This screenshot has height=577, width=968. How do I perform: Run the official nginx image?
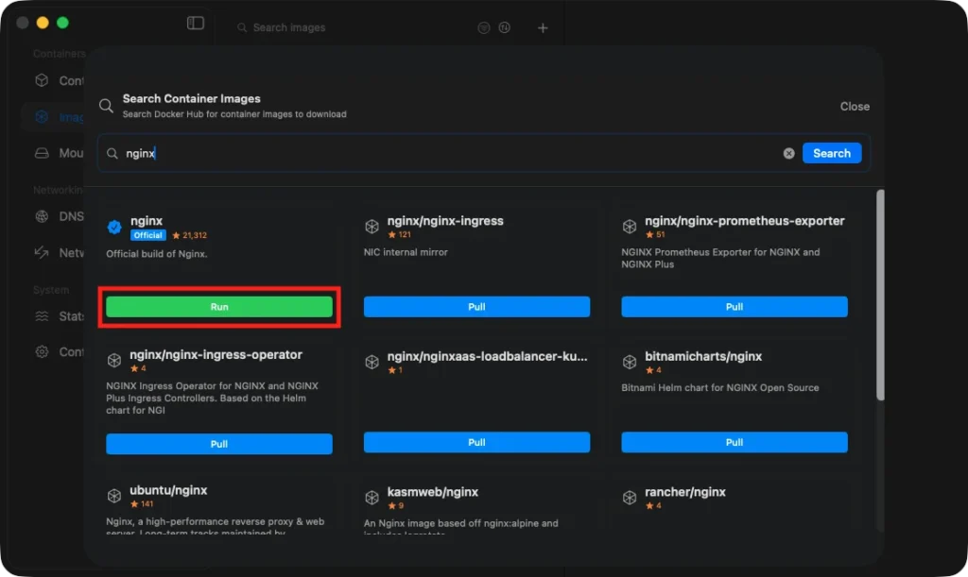[219, 306]
